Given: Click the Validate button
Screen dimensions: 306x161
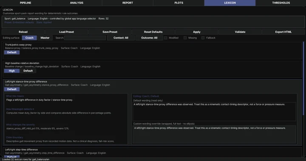Looking at the screenshot, I should pos(240,32).
